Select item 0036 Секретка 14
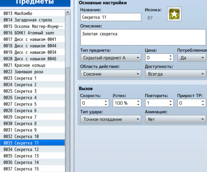Screen dimensions: 207x172 point(32,162)
